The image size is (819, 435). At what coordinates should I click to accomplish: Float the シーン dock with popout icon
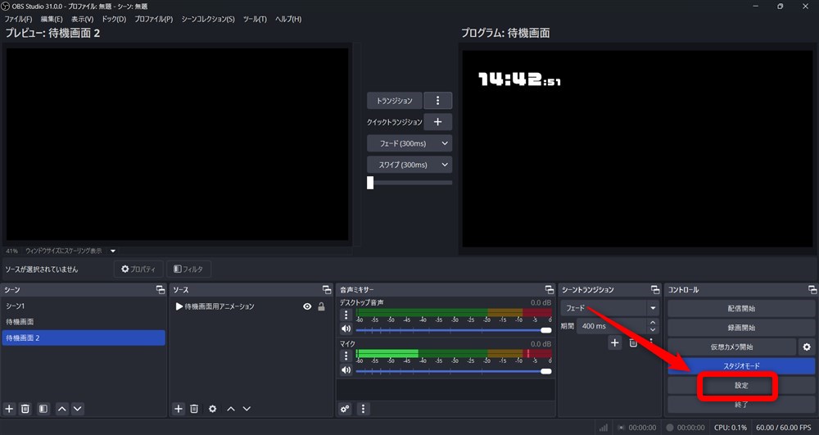161,289
